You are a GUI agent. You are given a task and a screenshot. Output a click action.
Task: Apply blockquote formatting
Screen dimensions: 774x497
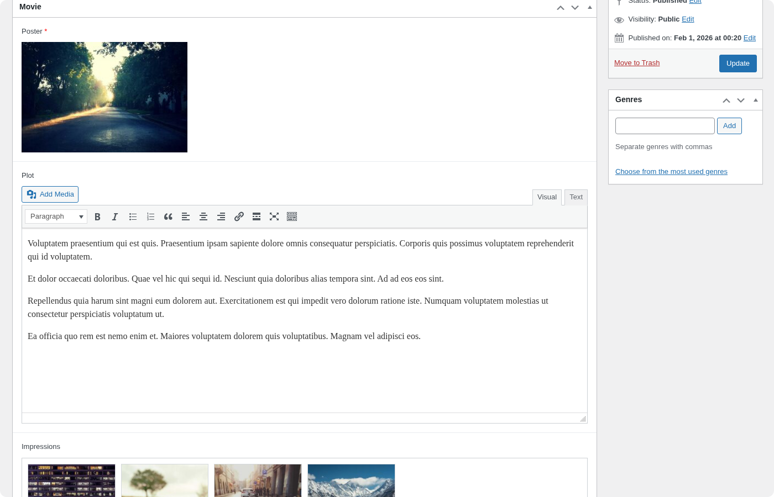click(168, 216)
